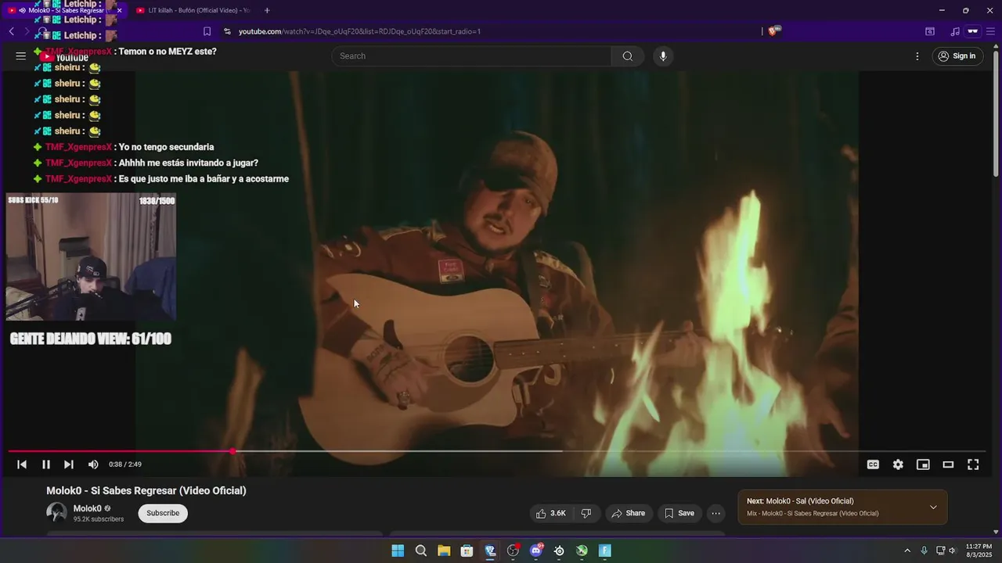This screenshot has width=1002, height=563.
Task: Open Microsoft Store from taskbar
Action: tap(467, 550)
